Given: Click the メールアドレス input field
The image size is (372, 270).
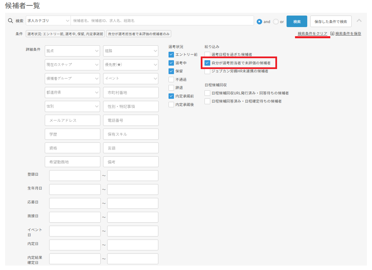Looking at the screenshot, I should coord(72,120).
